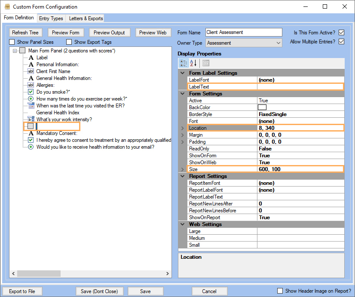
Task: Click the label icon beside General Health Information
Action: click(31, 78)
